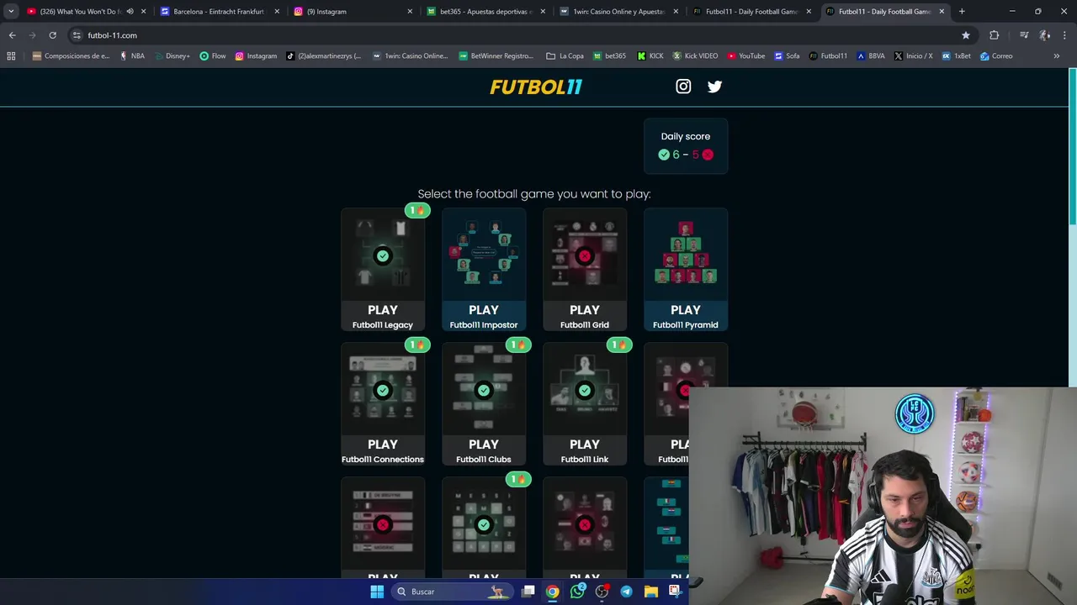Open WhatsApp from the taskbar
The image size is (1077, 605).
[577, 592]
